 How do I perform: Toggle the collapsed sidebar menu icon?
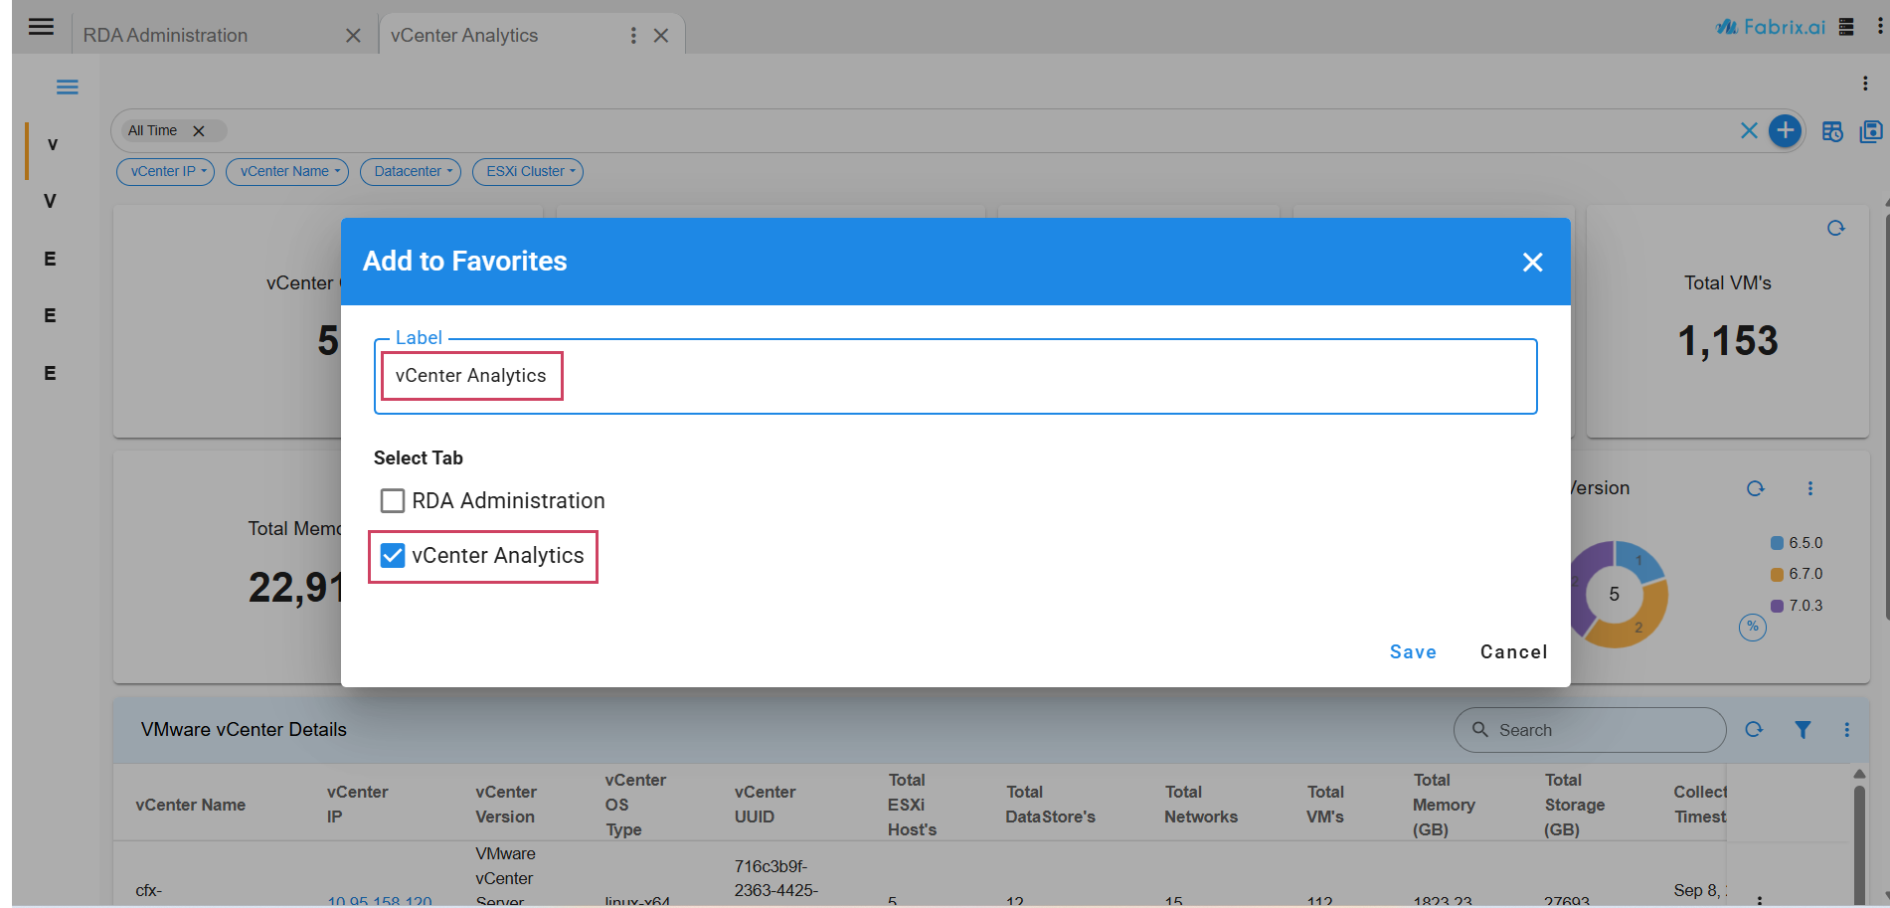click(x=67, y=88)
